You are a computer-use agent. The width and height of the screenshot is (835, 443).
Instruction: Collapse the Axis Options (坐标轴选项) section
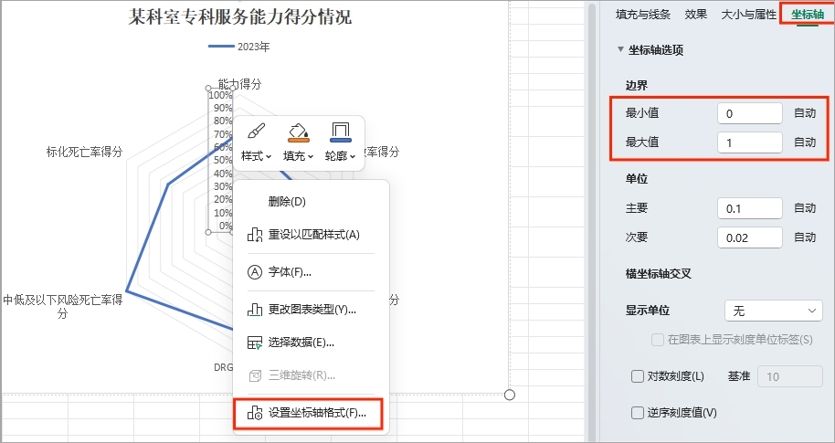[x=621, y=50]
